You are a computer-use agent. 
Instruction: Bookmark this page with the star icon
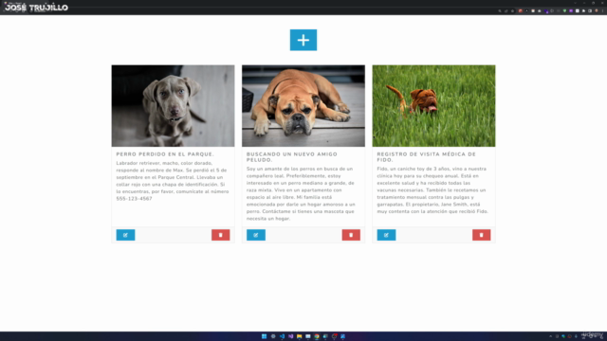512,10
